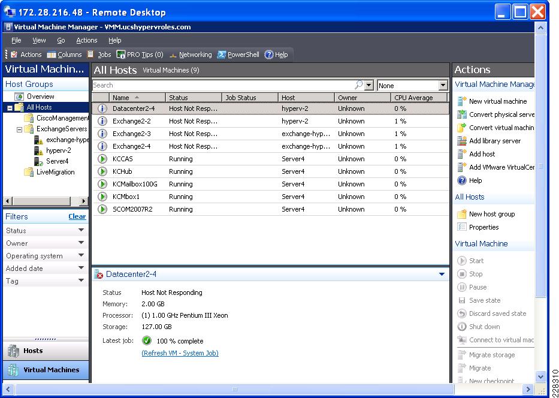
Task: Click Convert physical server action icon
Action: (462, 114)
